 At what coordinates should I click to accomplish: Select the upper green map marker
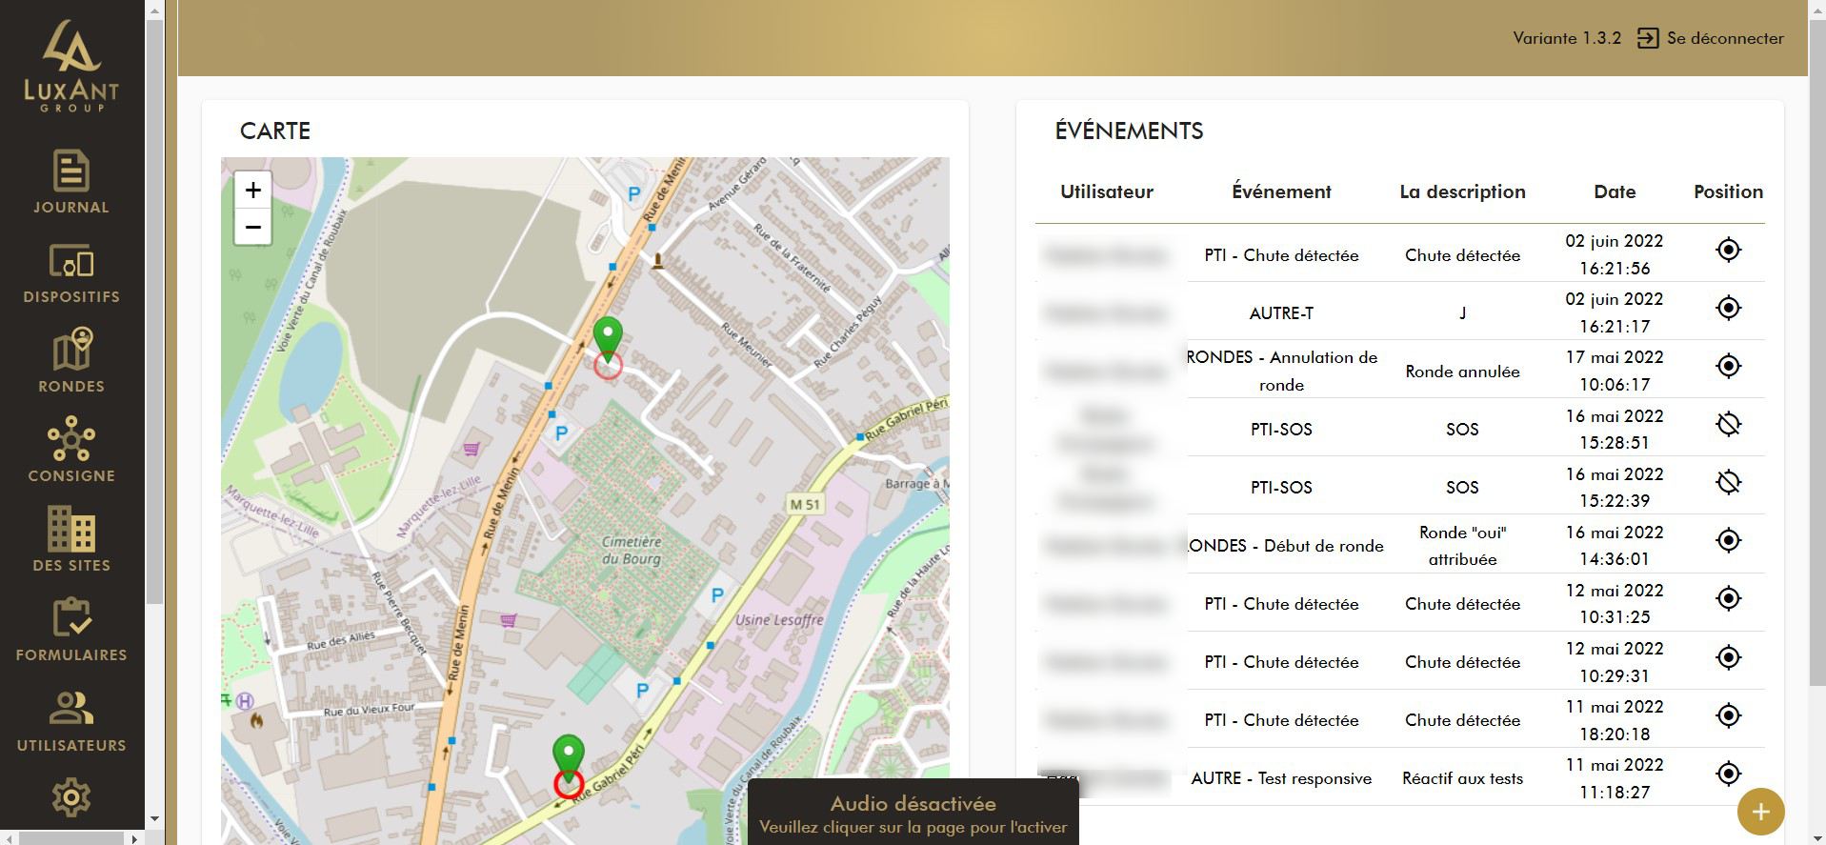(608, 337)
